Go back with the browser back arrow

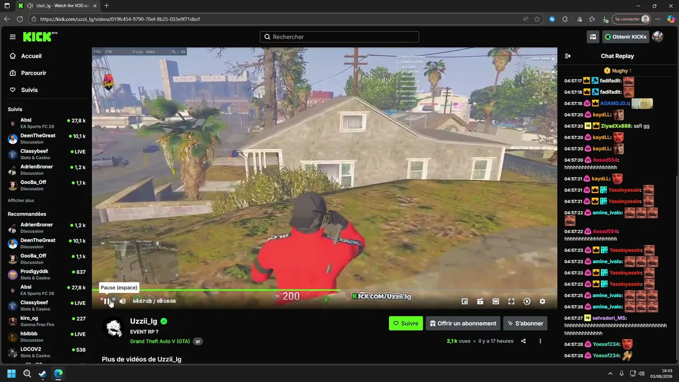coord(7,19)
